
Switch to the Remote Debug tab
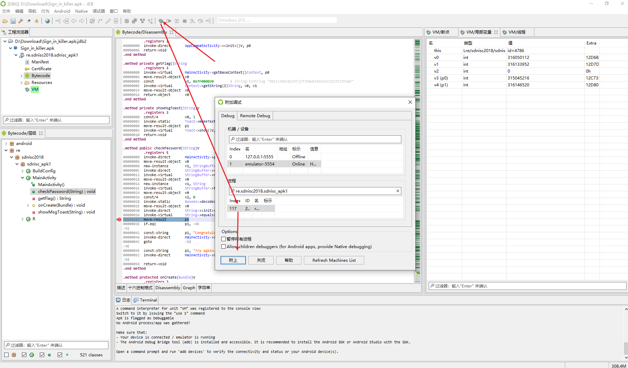[254, 115]
